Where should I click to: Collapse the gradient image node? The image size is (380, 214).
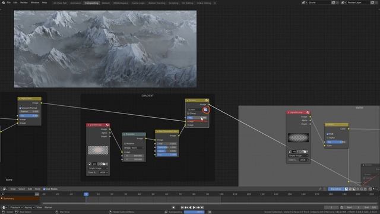[x=88, y=125]
